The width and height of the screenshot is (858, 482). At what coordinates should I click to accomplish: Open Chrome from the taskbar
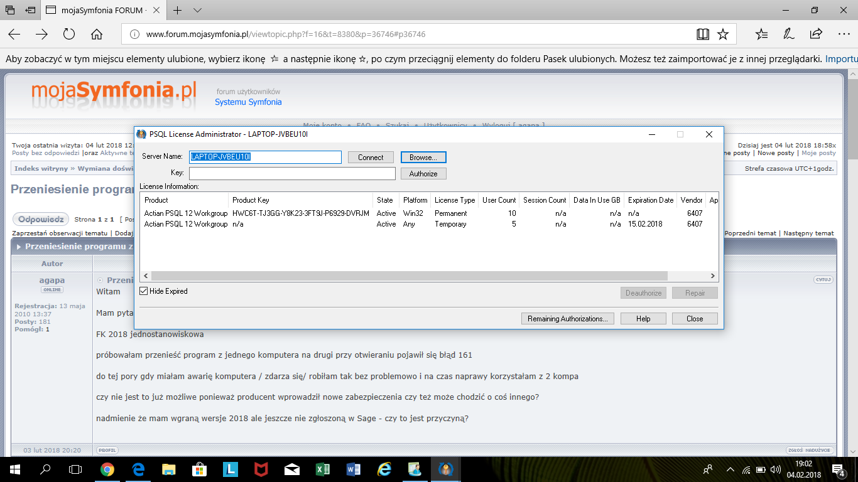107,469
